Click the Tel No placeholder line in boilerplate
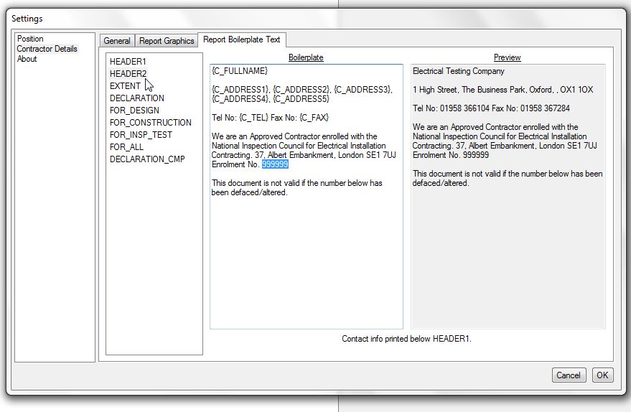The height and width of the screenshot is (412, 631). tap(270, 118)
